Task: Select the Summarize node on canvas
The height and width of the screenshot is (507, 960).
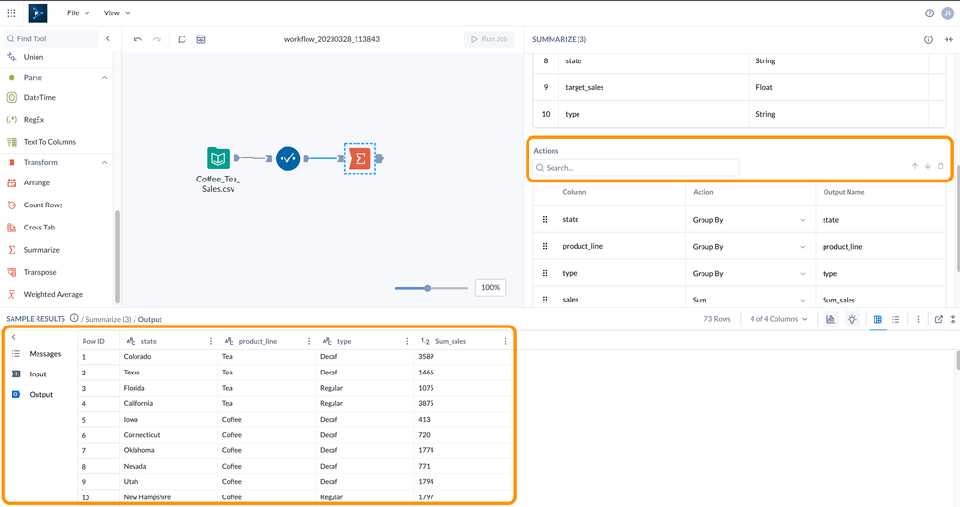Action: [x=360, y=158]
